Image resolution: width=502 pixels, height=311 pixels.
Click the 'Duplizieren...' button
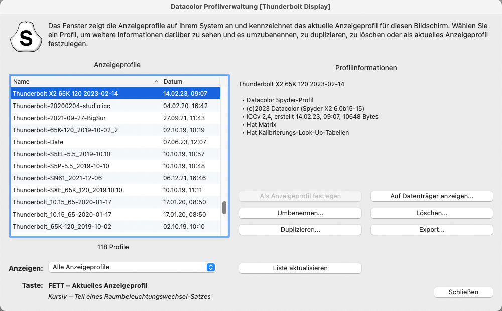click(x=300, y=230)
